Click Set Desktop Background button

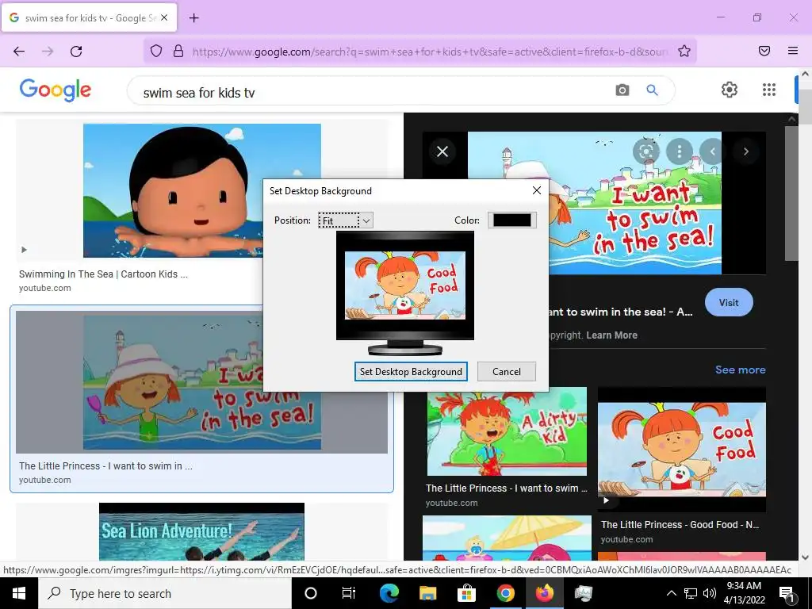click(411, 371)
